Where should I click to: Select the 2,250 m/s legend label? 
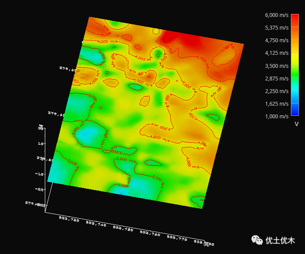277,91
